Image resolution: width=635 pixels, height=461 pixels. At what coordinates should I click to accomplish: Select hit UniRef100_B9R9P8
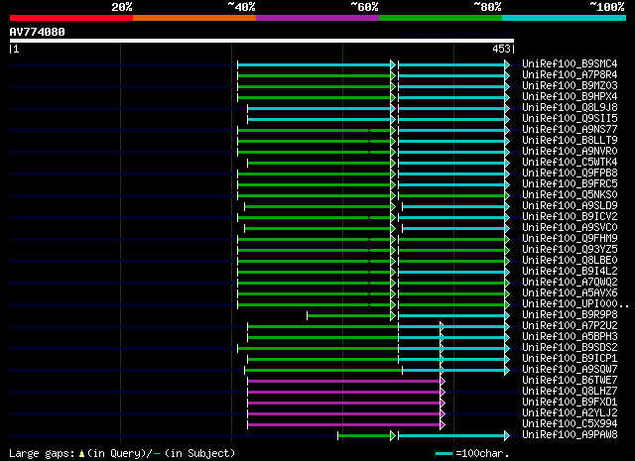[570, 315]
